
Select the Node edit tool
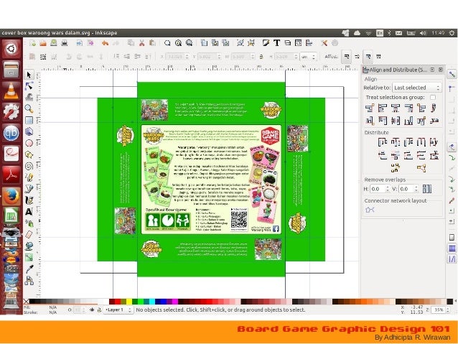29,86
